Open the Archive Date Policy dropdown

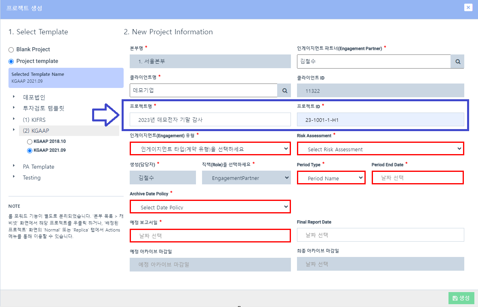pos(210,207)
